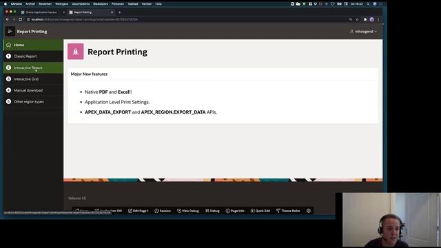Toggle Debug in developer toolbar
The image size is (441, 248).
pyautogui.click(x=212, y=211)
